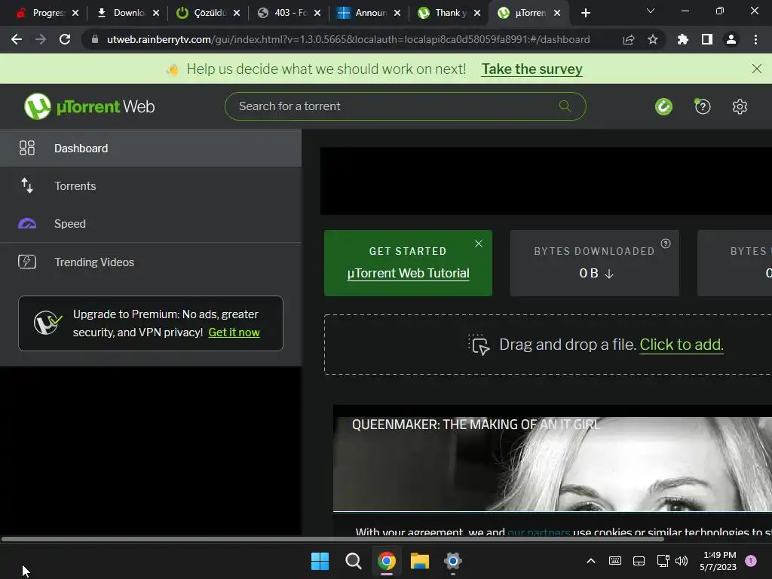Click the share page icon in address bar
The width and height of the screenshot is (772, 579).
629,39
